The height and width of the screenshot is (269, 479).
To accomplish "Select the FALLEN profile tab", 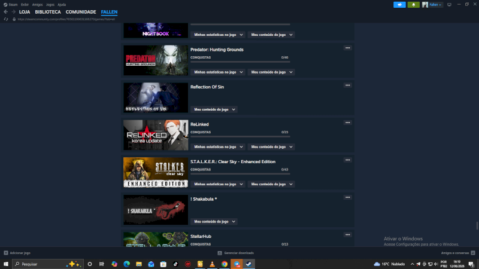I will coord(109,12).
